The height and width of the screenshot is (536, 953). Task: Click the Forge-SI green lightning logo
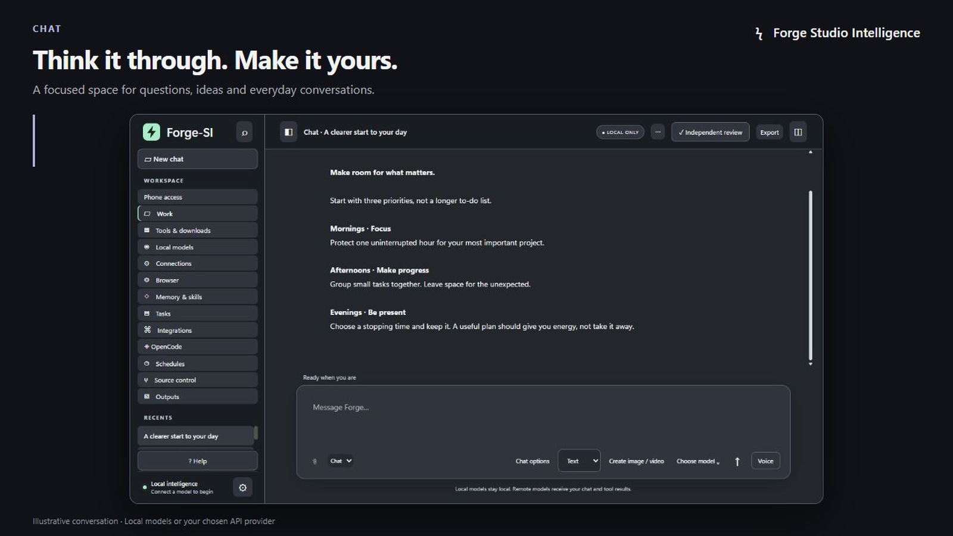click(151, 132)
